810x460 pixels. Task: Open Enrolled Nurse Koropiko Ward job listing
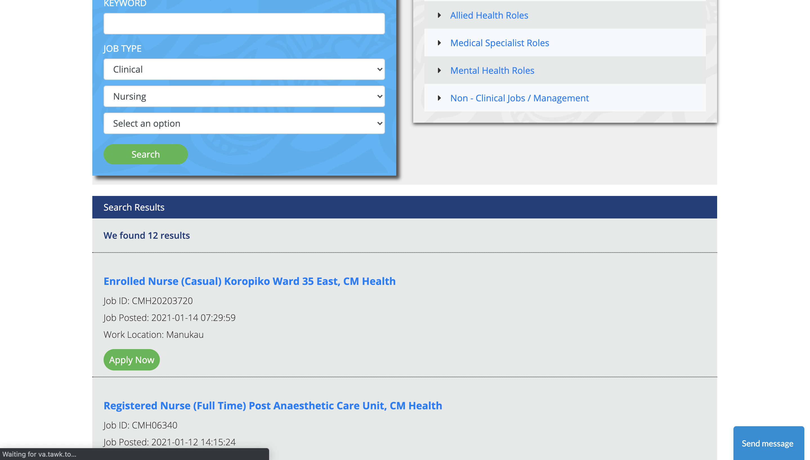tap(249, 281)
